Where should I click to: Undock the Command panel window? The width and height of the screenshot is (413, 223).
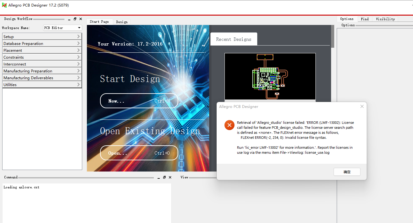(x=164, y=177)
